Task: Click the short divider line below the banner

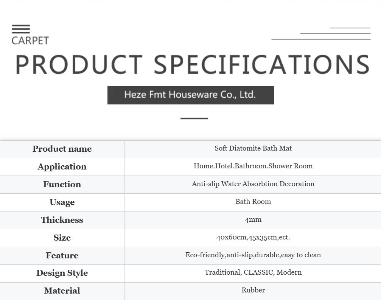Action: [x=194, y=118]
